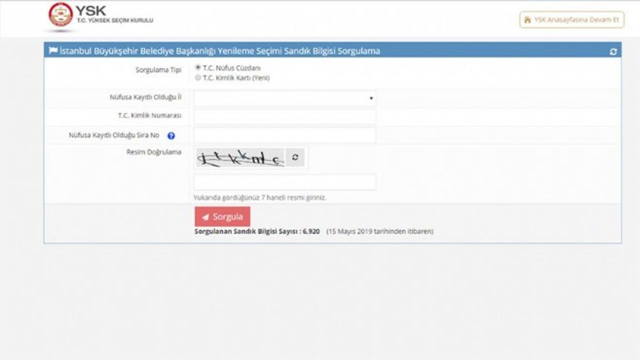Choose the T.C. Kimlik Kartı (Yeni) radio option
The width and height of the screenshot is (640, 360).
(x=198, y=77)
